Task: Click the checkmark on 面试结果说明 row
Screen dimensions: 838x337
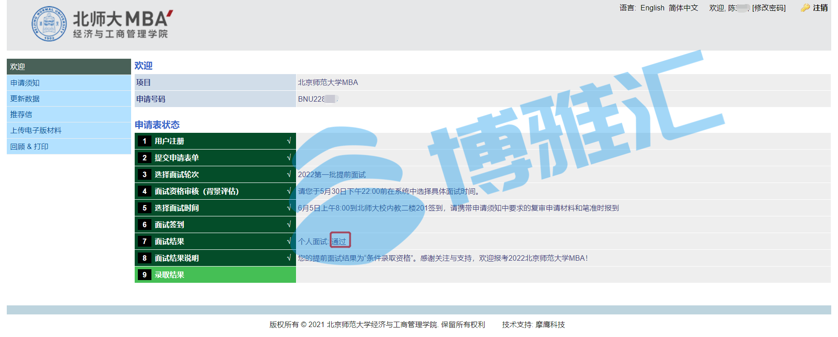Action: [x=289, y=258]
